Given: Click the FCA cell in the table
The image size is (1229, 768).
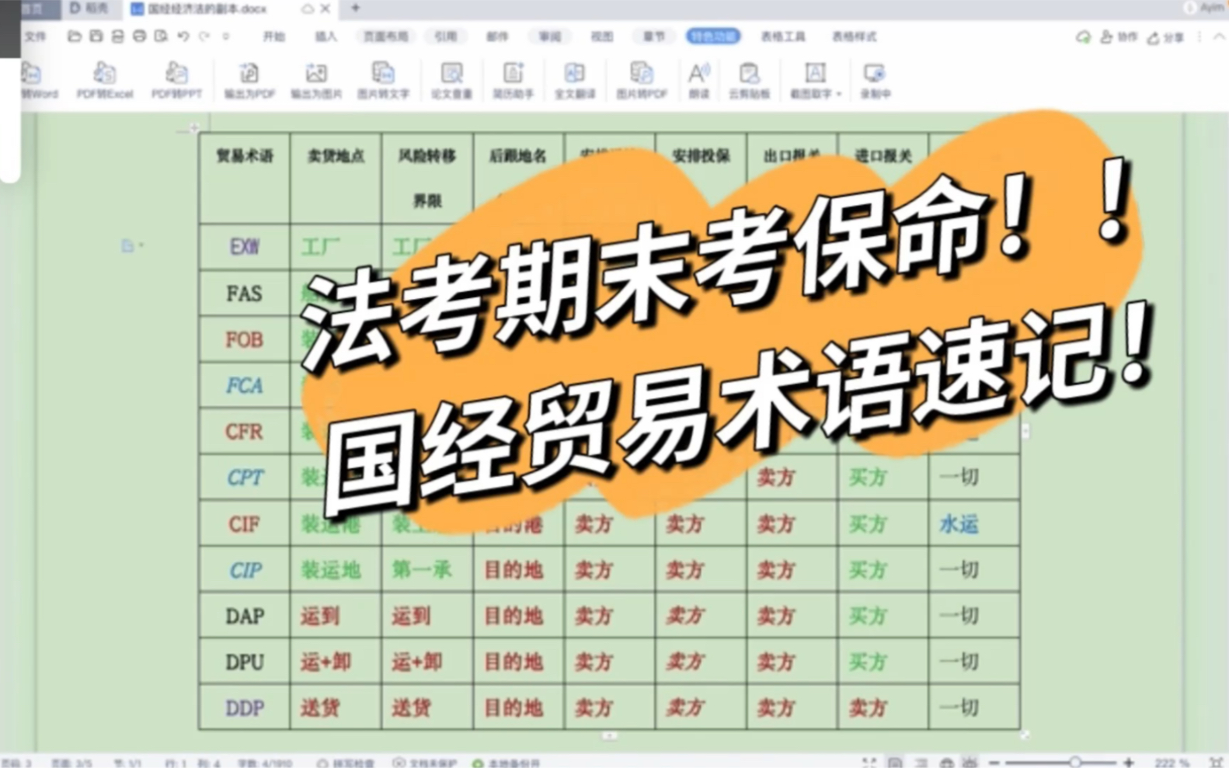Looking at the screenshot, I should [244, 385].
